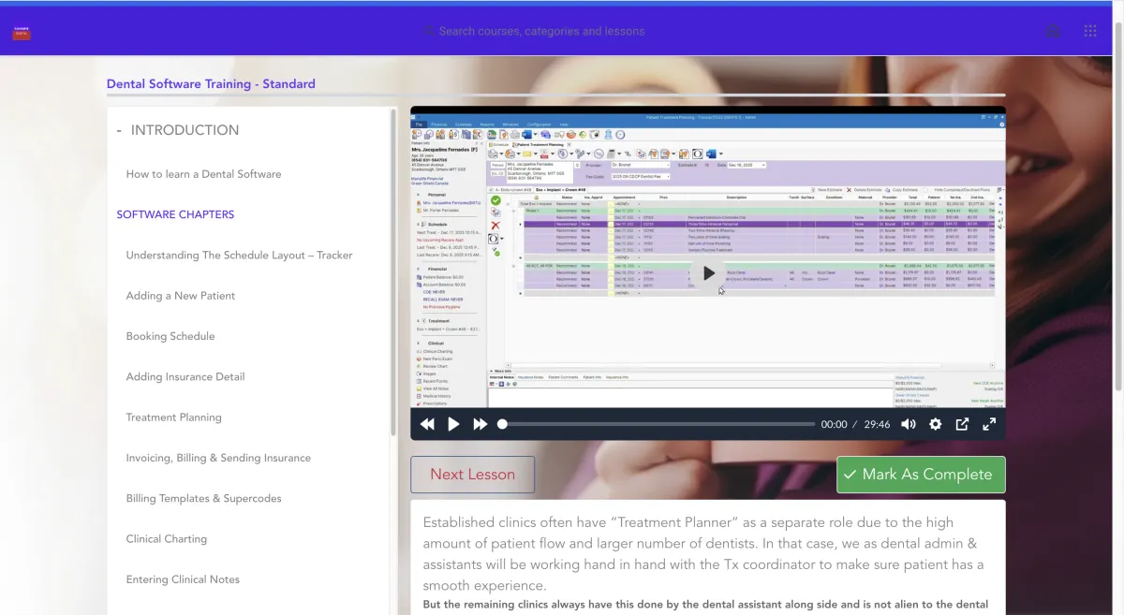Open Understanding The Schedule Layout – Tracker lesson
Screen dimensions: 1124x615
coord(239,256)
